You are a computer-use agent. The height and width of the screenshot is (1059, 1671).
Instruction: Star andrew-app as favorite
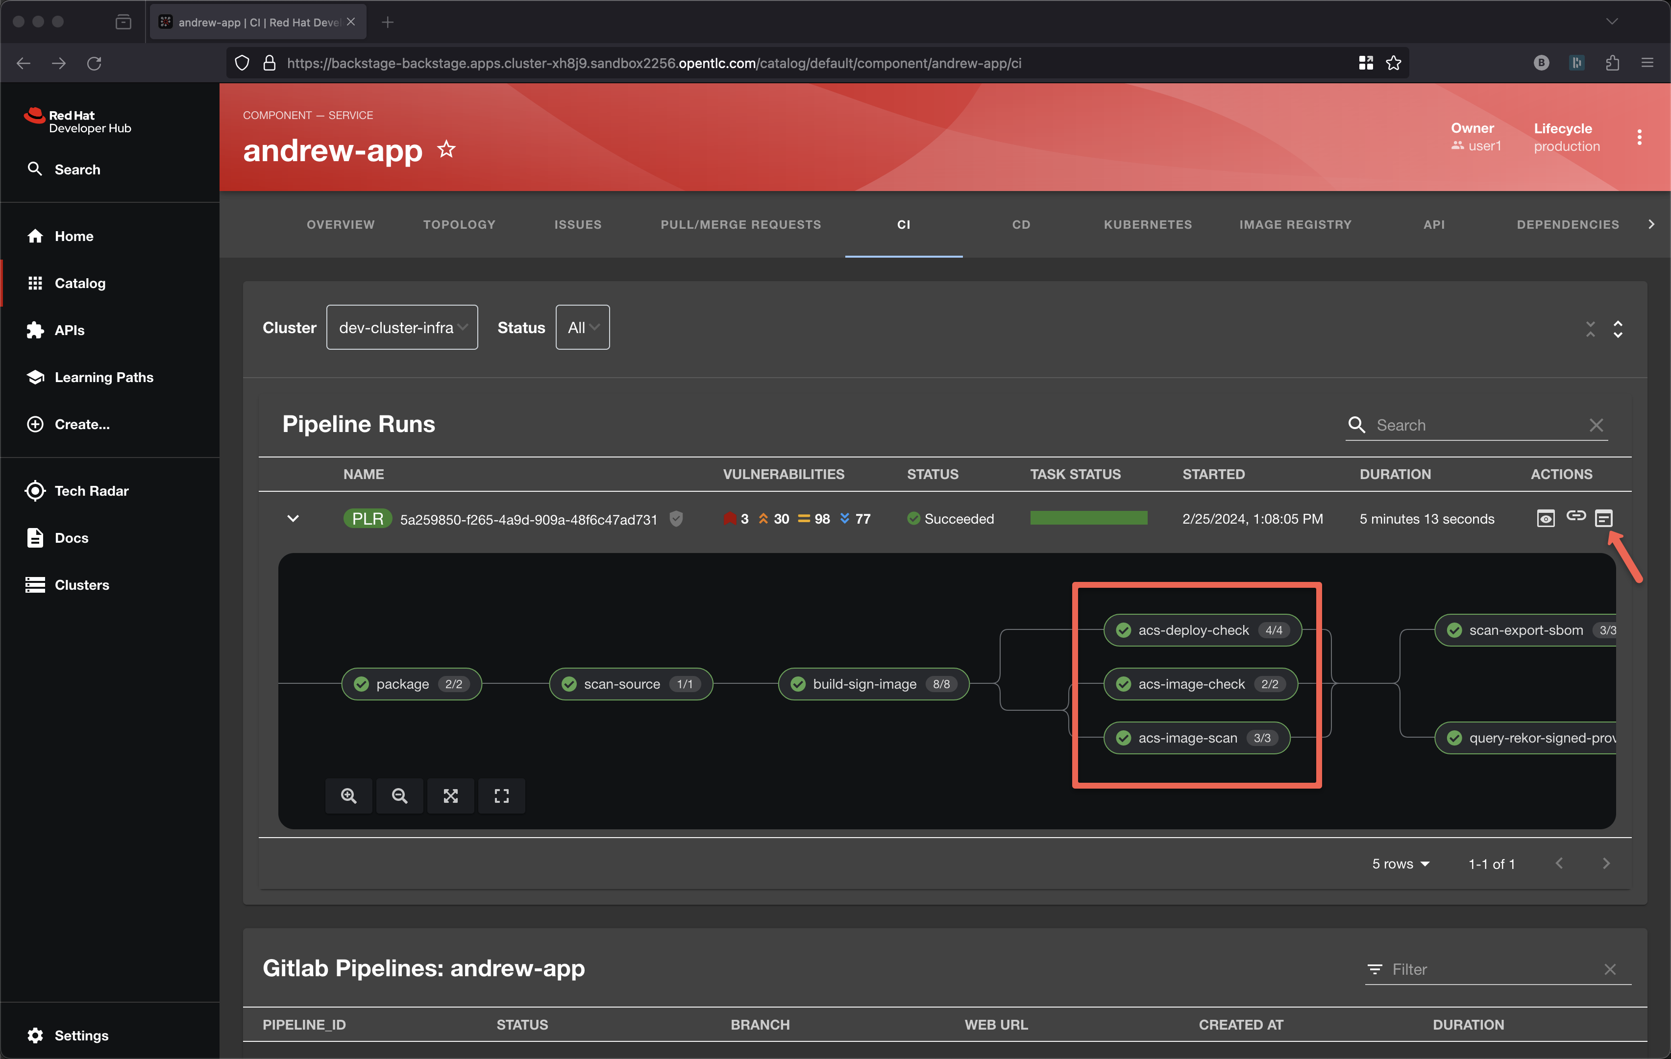(446, 149)
